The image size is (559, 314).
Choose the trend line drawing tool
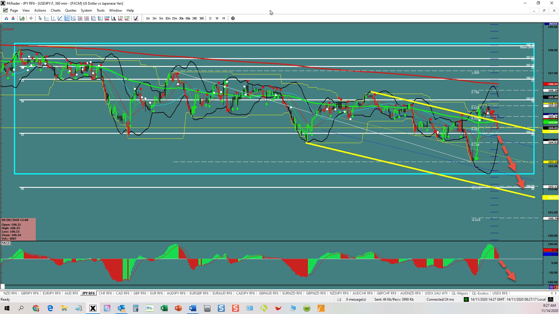60,18
